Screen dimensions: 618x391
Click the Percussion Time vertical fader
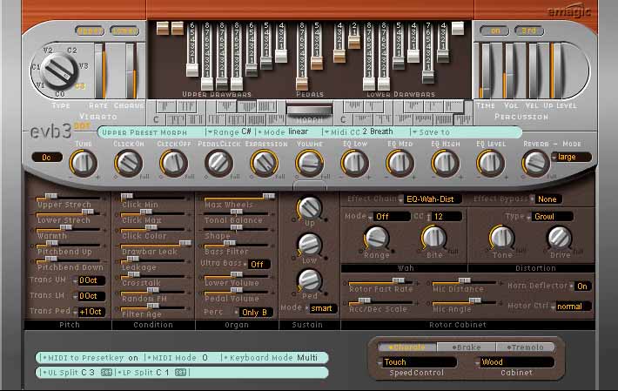pyautogui.click(x=485, y=71)
